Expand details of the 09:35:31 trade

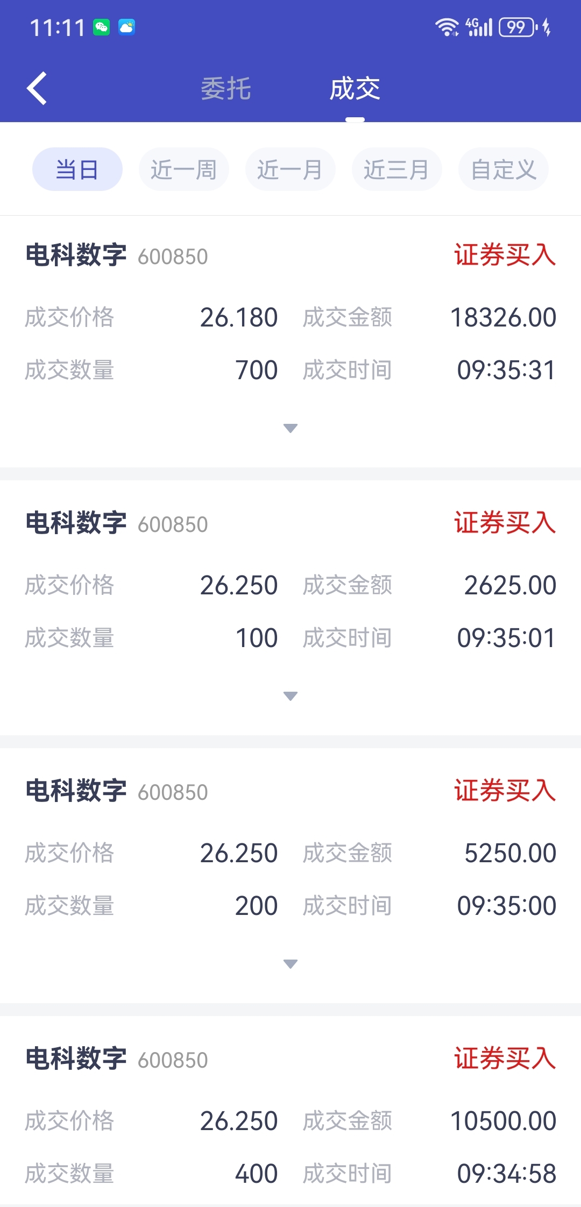coord(290,428)
